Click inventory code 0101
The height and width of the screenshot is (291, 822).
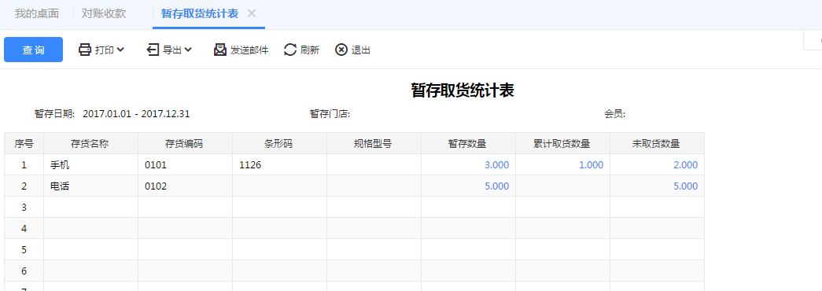[155, 165]
